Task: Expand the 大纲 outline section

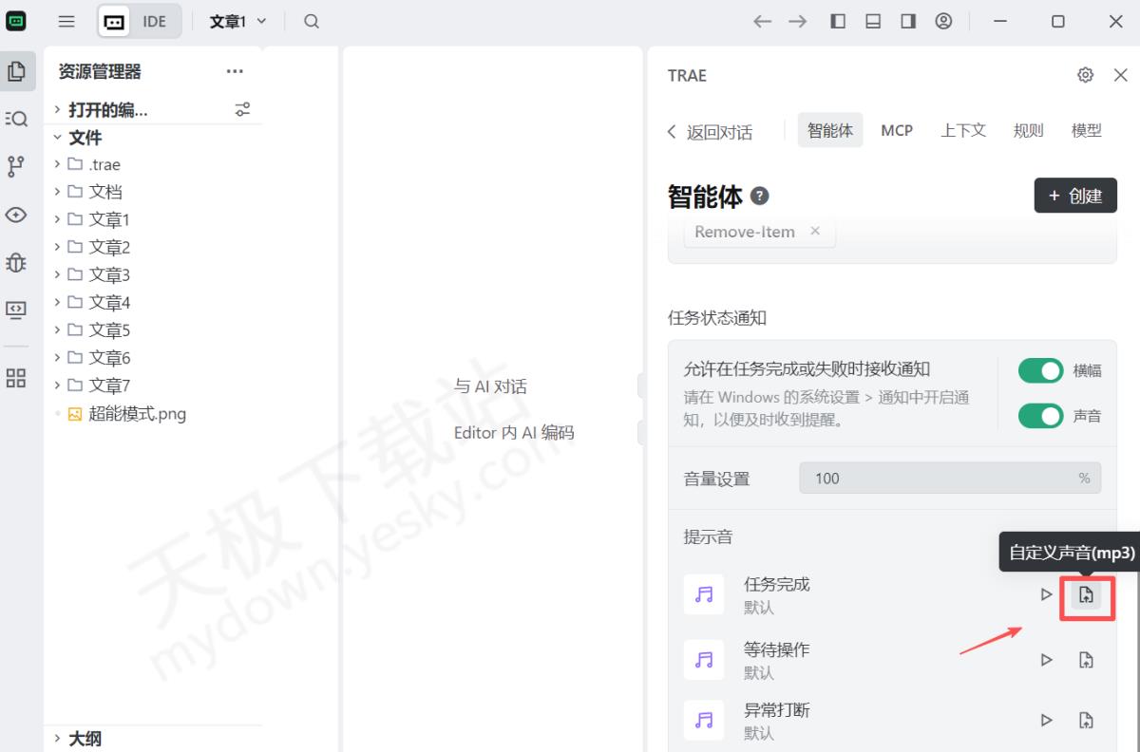Action: (x=85, y=738)
